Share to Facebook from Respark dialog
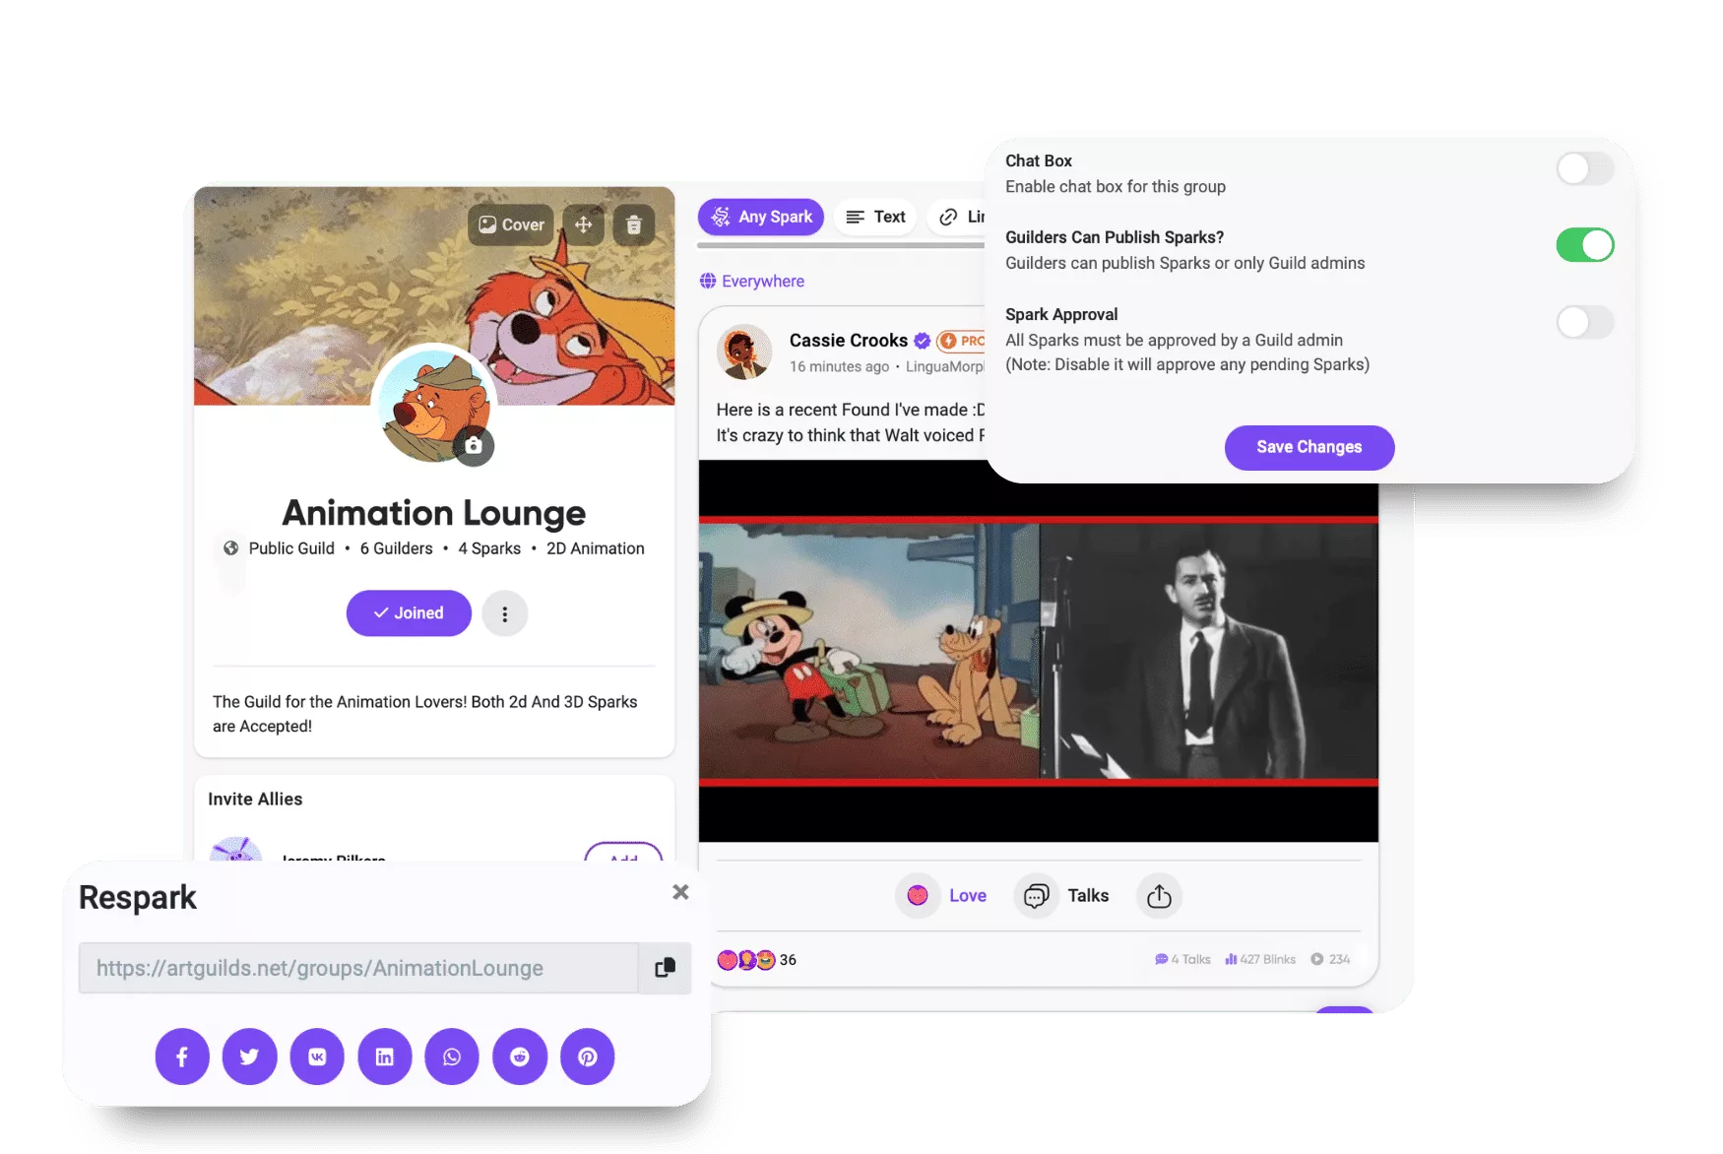1723x1154 pixels. coord(182,1057)
